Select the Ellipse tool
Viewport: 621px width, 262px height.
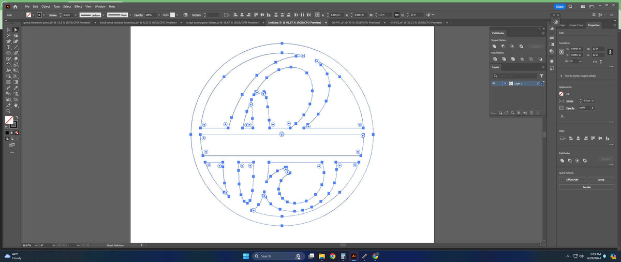click(9, 53)
